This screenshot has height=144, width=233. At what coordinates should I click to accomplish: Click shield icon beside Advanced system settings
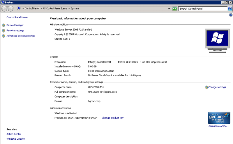click(3, 36)
